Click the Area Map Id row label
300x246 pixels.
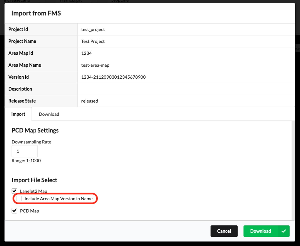[21, 53]
